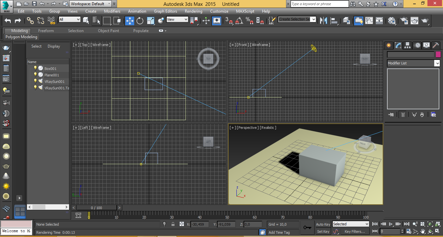This screenshot has height=237, width=443.
Task: Switch to the Freeform ribbon tab
Action: (46, 31)
